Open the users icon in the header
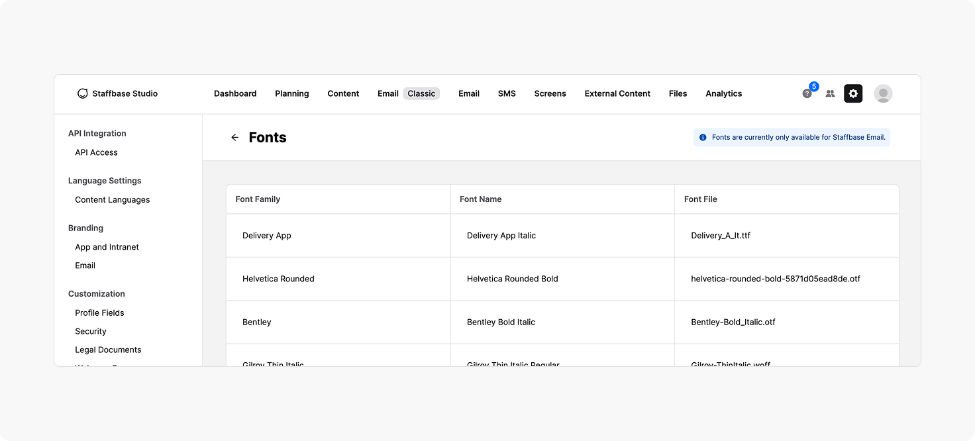Viewport: 975px width, 441px height. coord(830,93)
